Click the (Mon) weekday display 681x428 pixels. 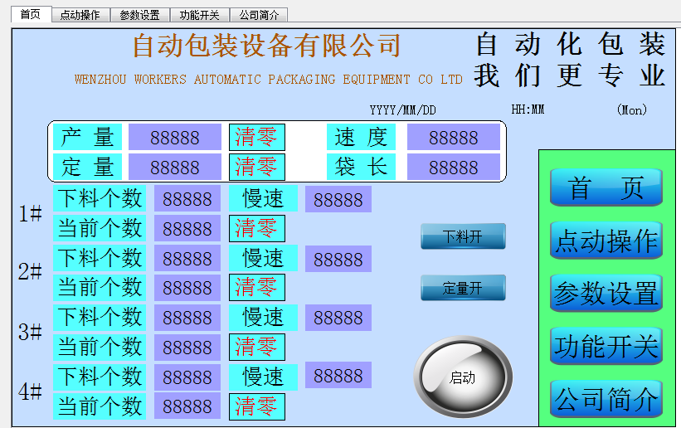point(632,109)
